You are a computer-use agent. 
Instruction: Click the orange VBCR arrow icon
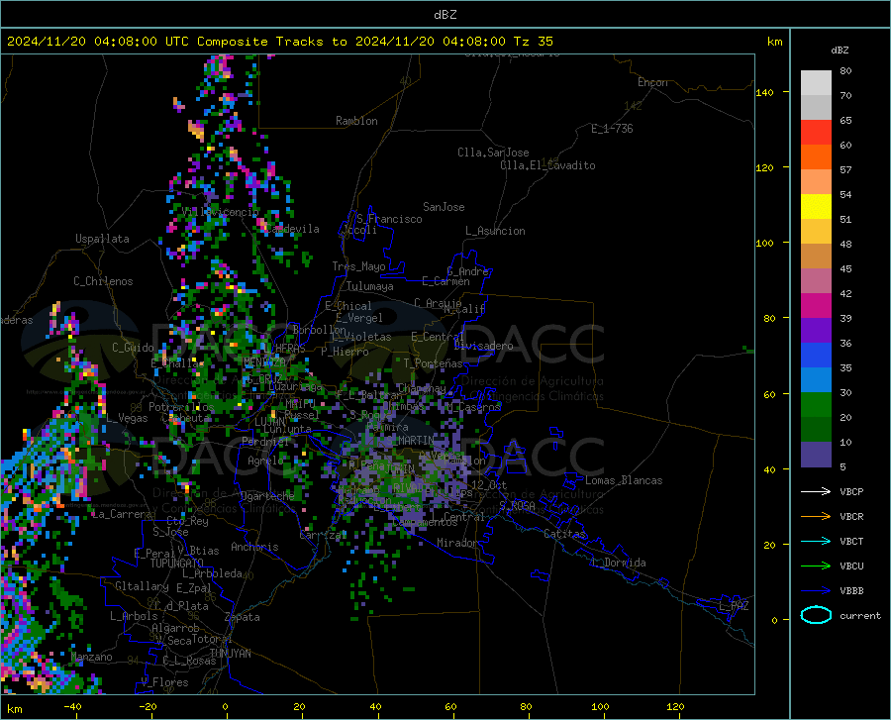pos(816,517)
